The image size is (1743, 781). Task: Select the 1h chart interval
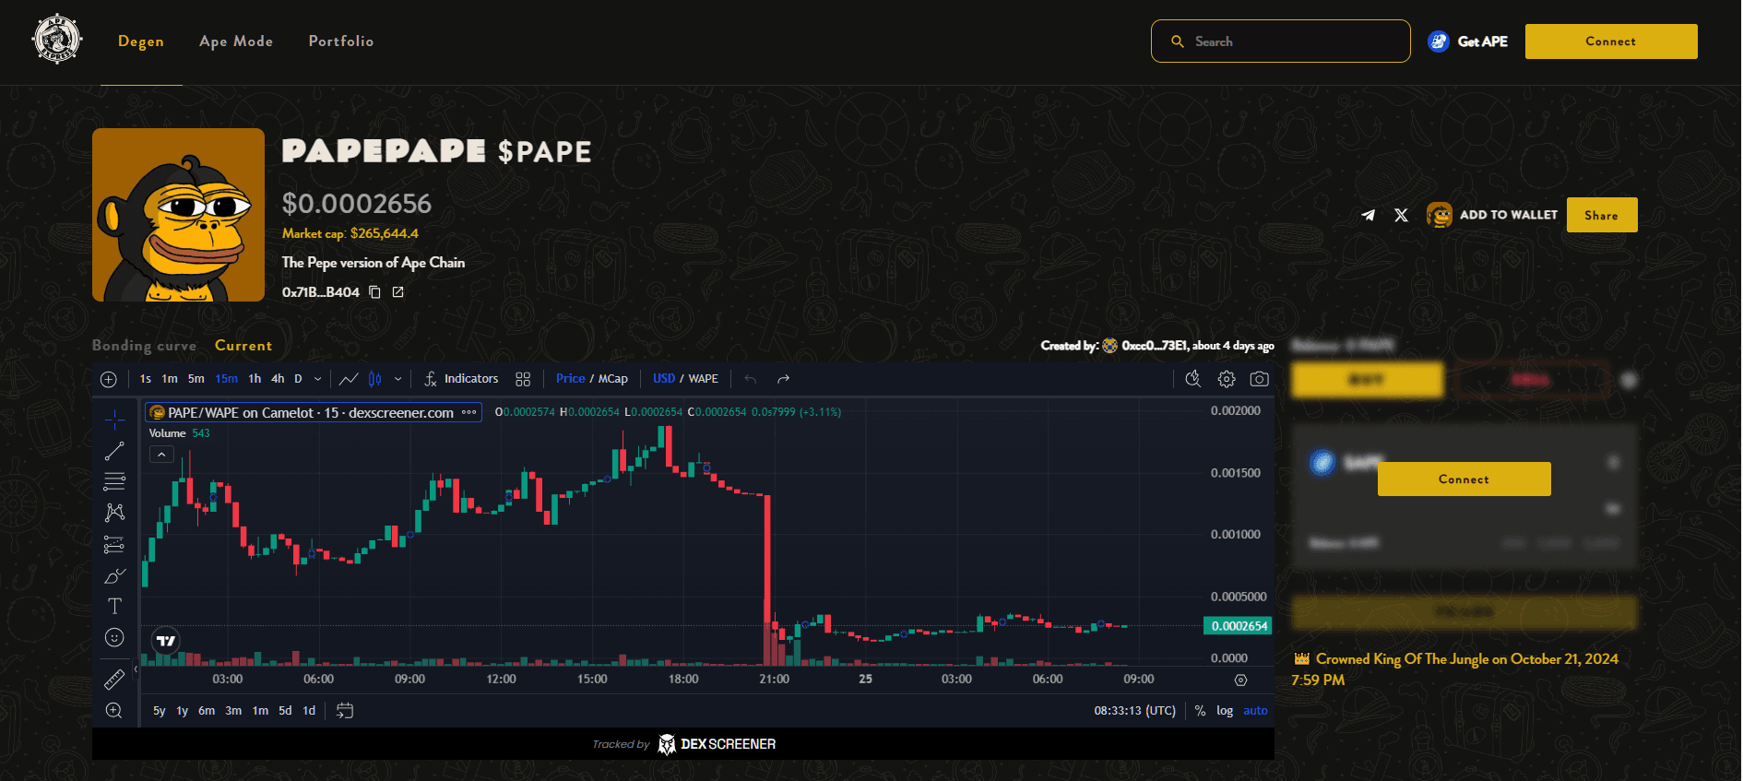(x=255, y=379)
